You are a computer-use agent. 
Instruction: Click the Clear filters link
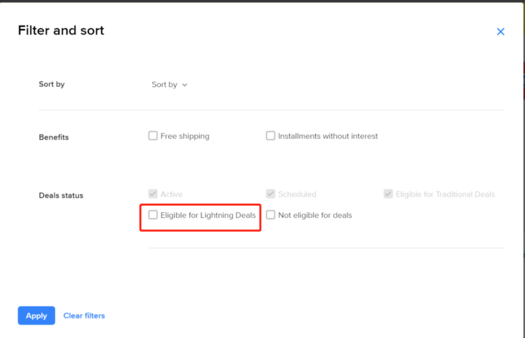[84, 316]
